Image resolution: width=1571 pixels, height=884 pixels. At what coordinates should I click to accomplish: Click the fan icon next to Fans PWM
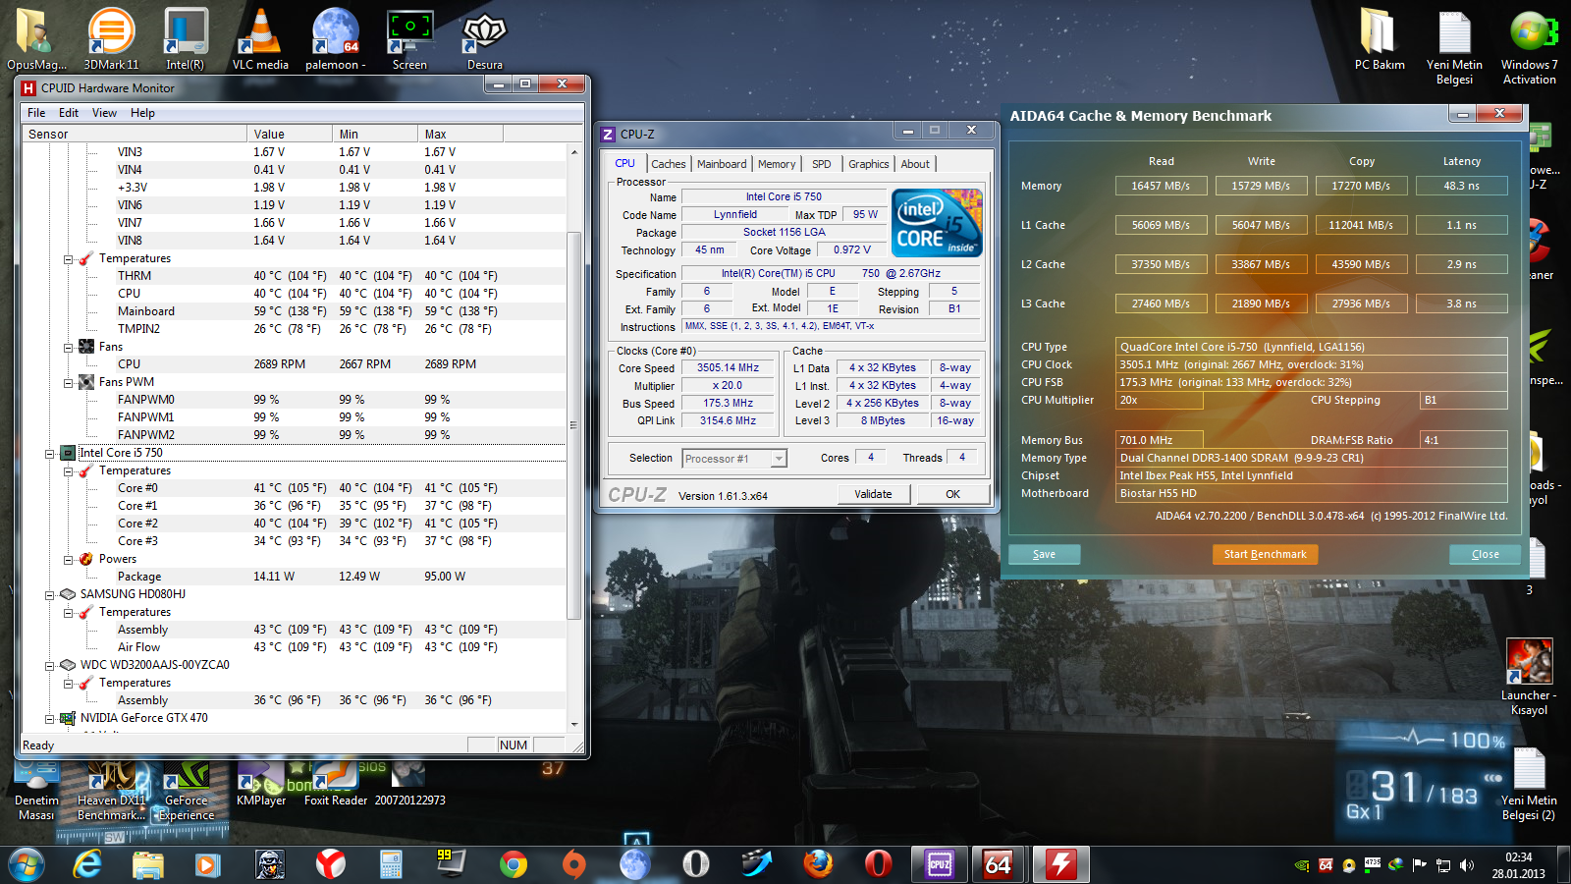[x=86, y=382]
